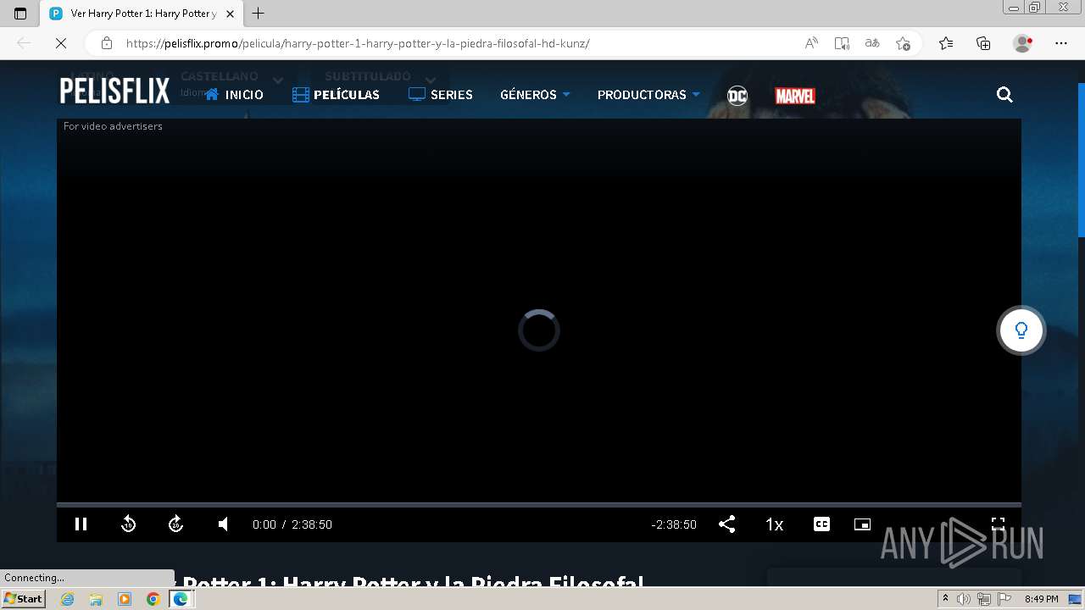Open the INICIO menu item

(x=234, y=95)
